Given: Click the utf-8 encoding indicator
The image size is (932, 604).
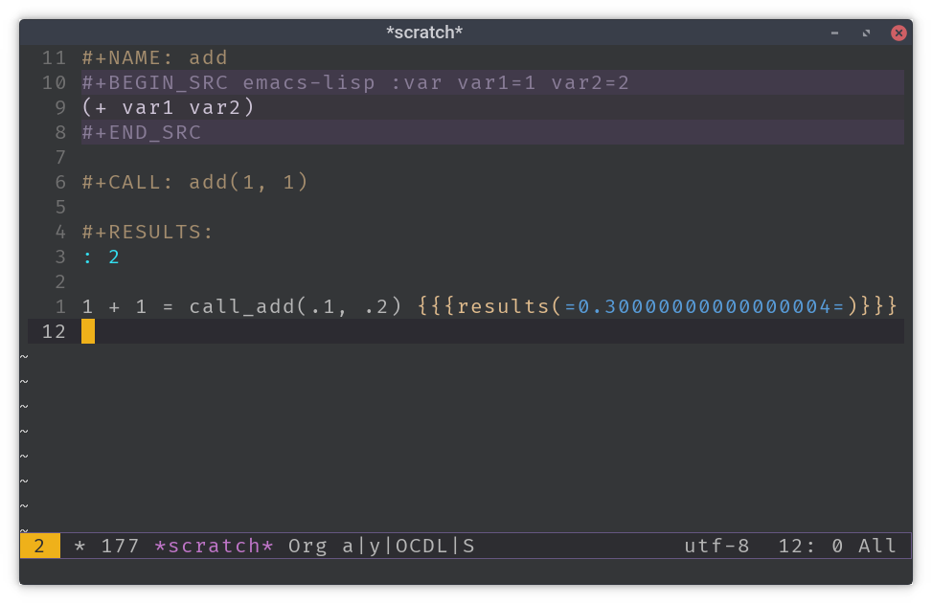Looking at the screenshot, I should pos(716,546).
